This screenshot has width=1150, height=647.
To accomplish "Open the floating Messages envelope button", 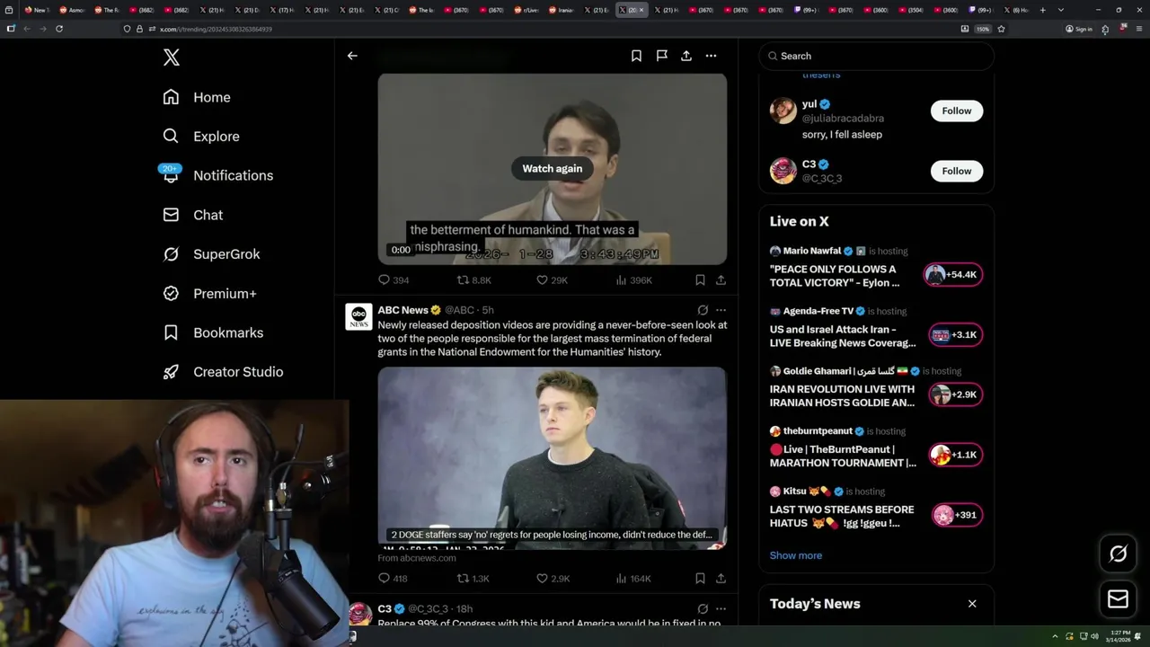I will [1118, 598].
